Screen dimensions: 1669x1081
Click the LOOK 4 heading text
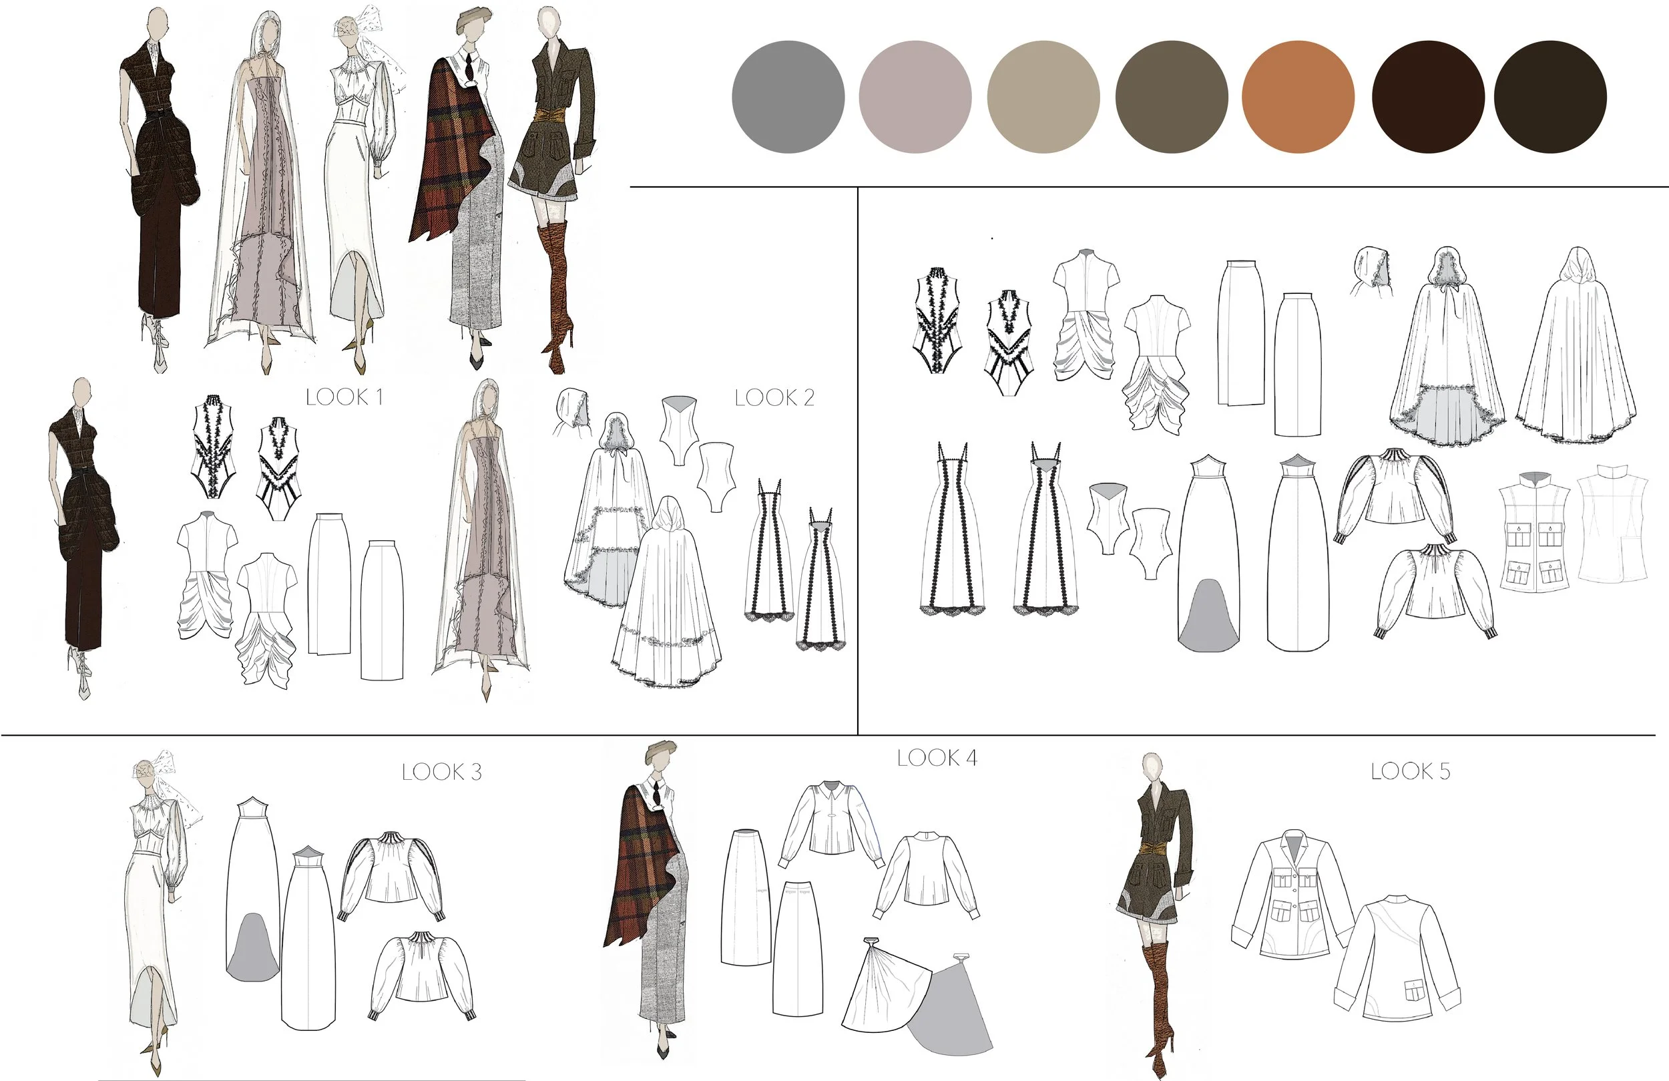(x=936, y=758)
